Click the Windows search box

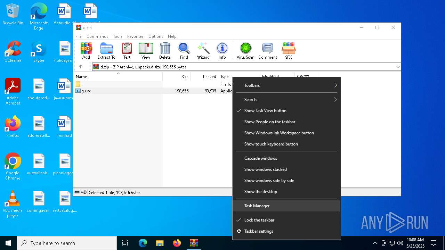point(67,243)
